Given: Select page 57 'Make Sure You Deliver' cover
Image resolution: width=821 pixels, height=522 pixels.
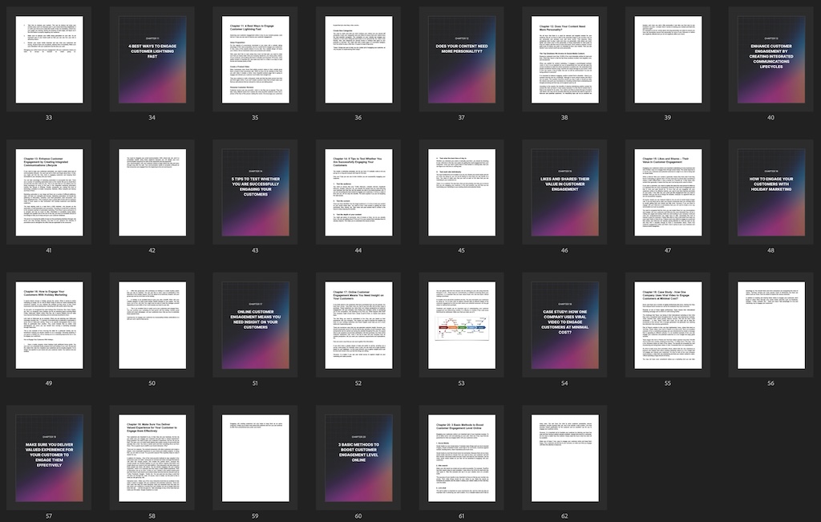Looking at the screenshot, I should coord(49,458).
